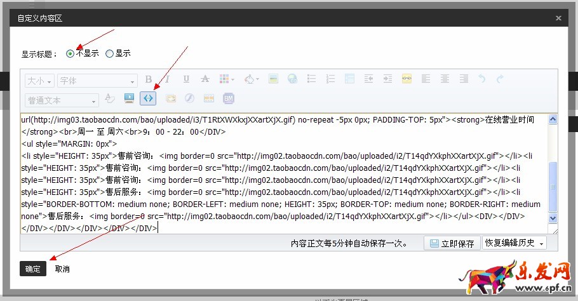Select the 不显示 radio button
The width and height of the screenshot is (578, 301).
(70, 54)
